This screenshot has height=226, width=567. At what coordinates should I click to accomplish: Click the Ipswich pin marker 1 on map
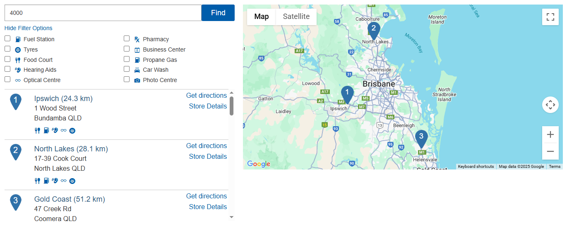click(347, 94)
